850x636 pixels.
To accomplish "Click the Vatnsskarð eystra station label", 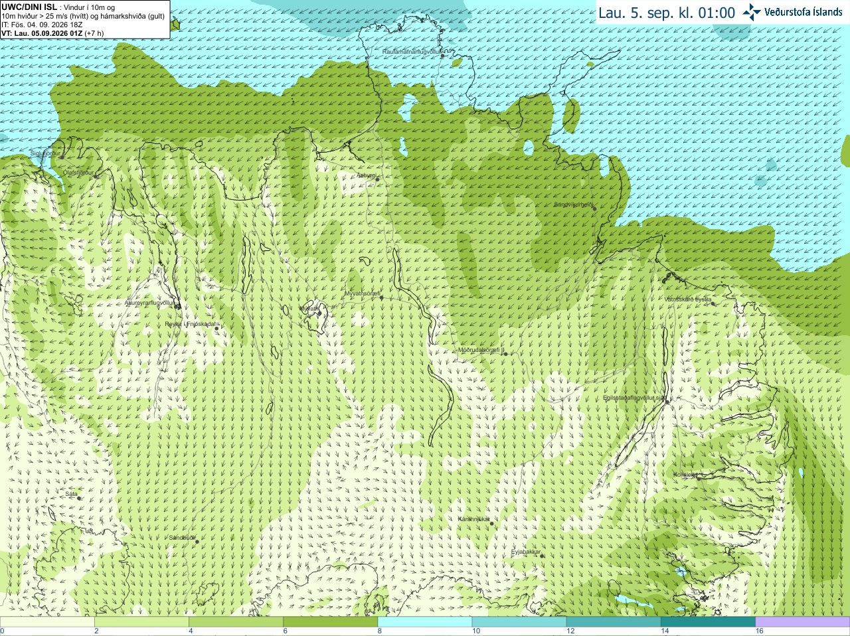I will pos(688,299).
